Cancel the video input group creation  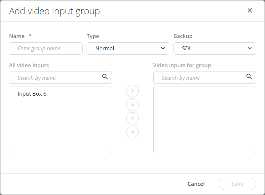196,184
